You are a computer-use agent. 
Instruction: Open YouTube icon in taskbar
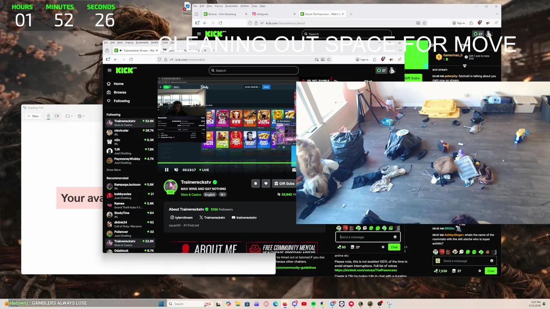pyautogui.click(x=304, y=304)
